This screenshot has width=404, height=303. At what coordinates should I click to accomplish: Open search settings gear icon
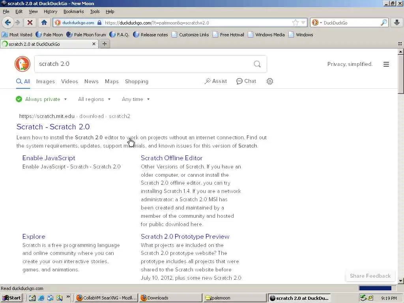click(x=270, y=81)
